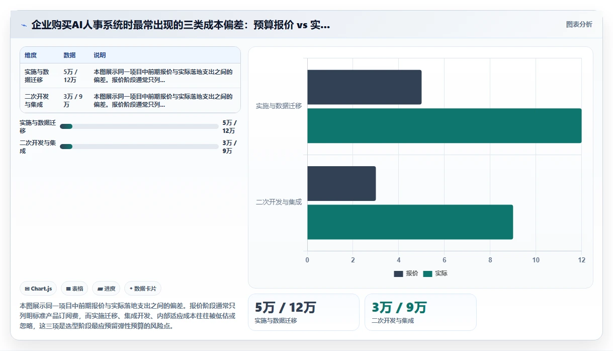Click the 图表分析 label in the header
The height and width of the screenshot is (351, 613).
[579, 24]
